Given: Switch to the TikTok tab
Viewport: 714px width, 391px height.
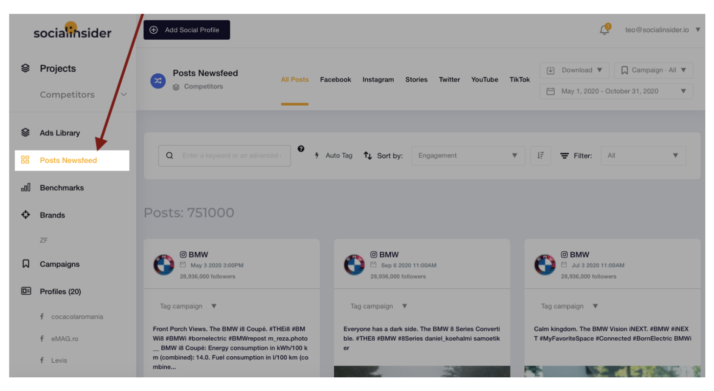Looking at the screenshot, I should point(520,80).
